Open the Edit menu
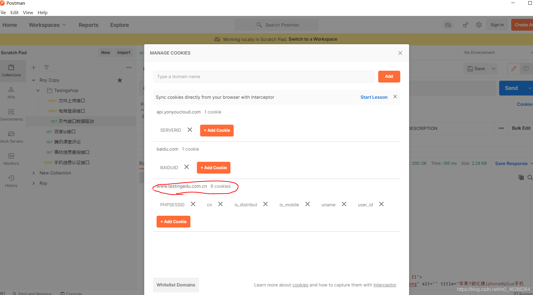 click(x=14, y=12)
